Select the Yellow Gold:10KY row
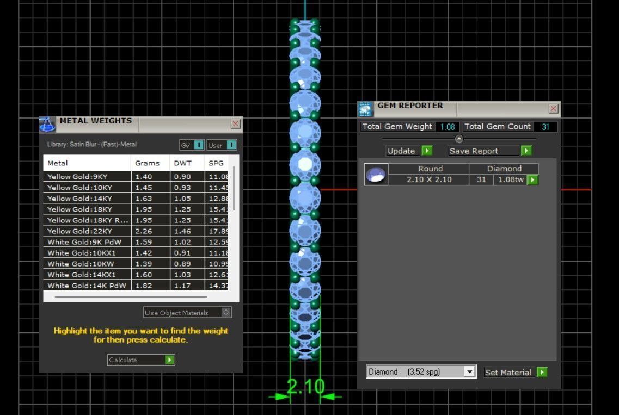Viewport: 619px width, 415px height. pyautogui.click(x=136, y=188)
